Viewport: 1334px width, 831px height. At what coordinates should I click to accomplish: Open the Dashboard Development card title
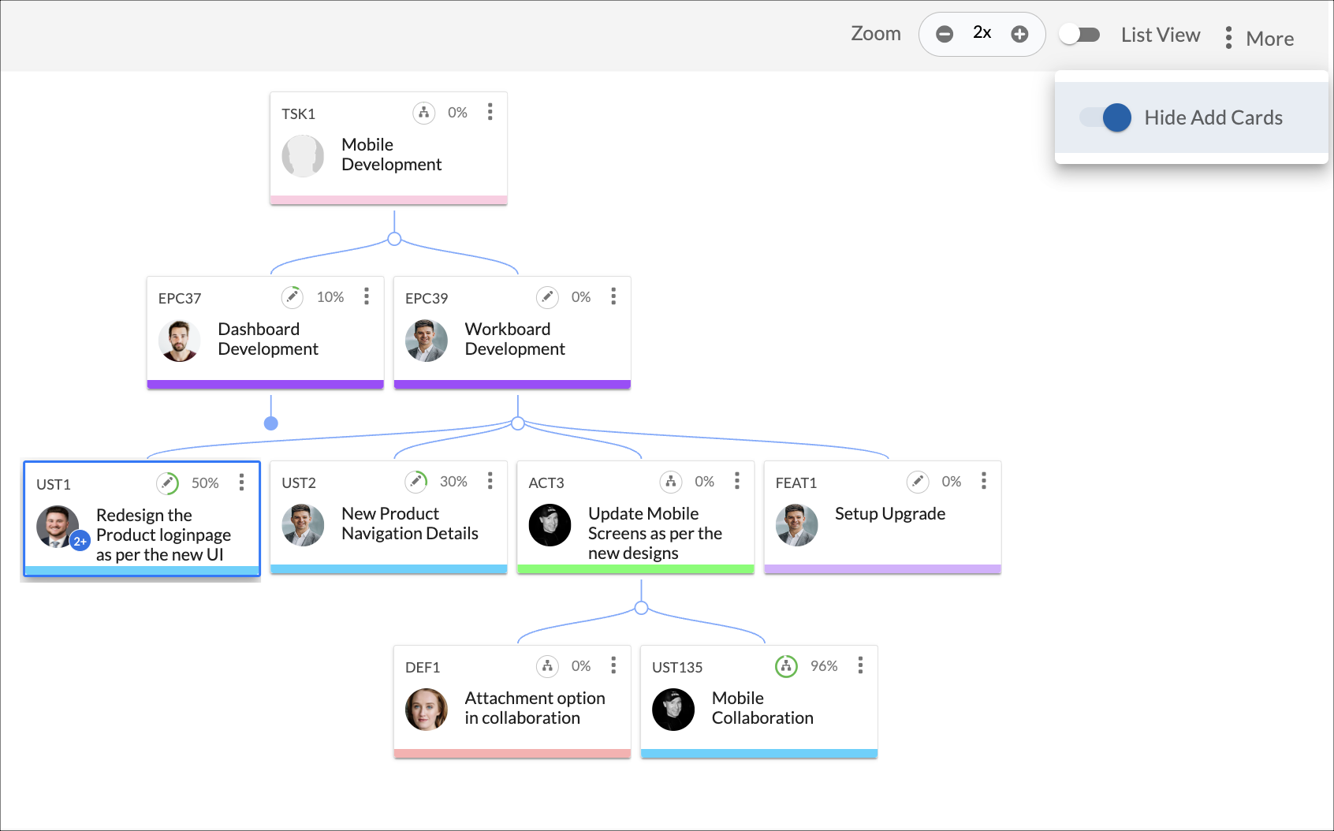coord(267,339)
